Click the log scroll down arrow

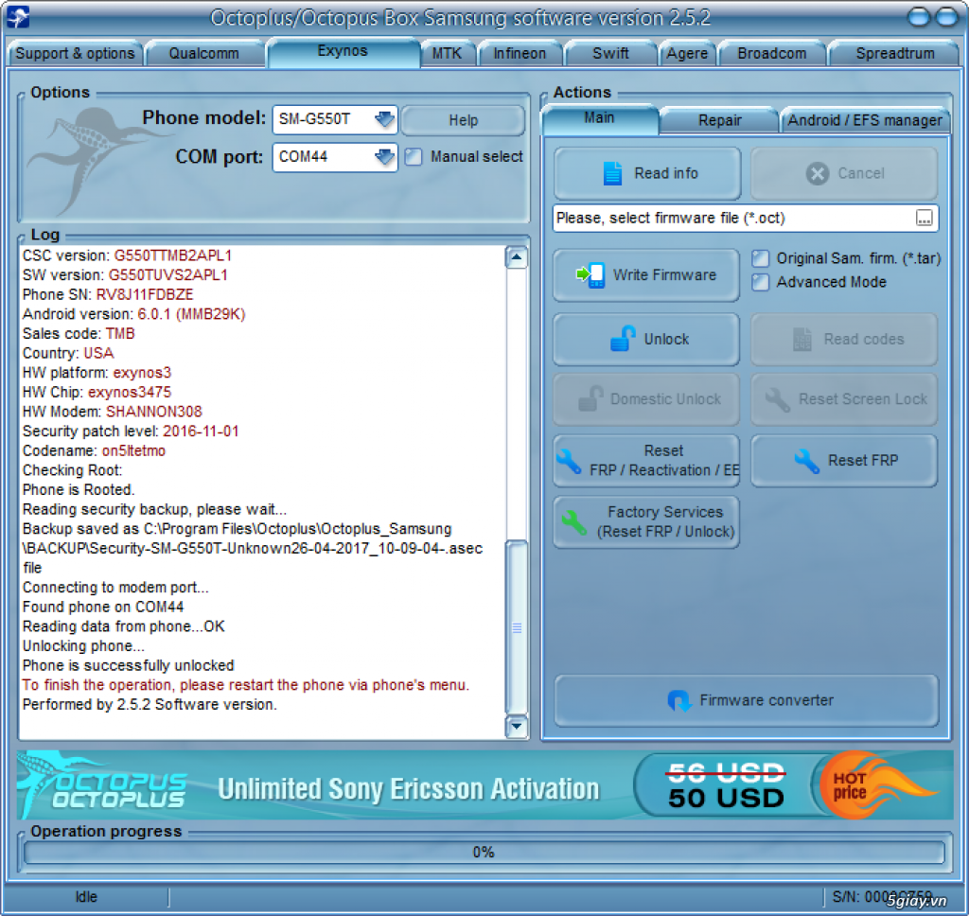[x=517, y=726]
